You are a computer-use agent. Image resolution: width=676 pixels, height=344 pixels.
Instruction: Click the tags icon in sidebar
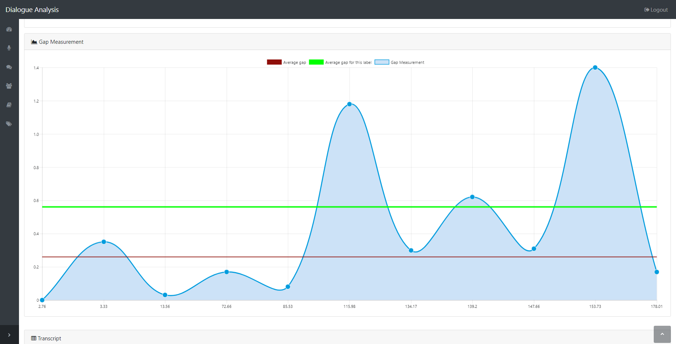[x=9, y=124]
